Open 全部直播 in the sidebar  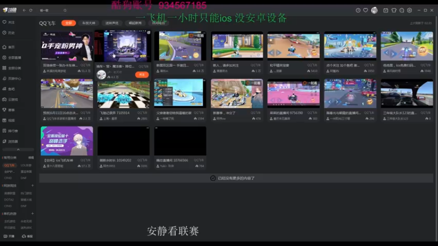[x=12, y=57]
